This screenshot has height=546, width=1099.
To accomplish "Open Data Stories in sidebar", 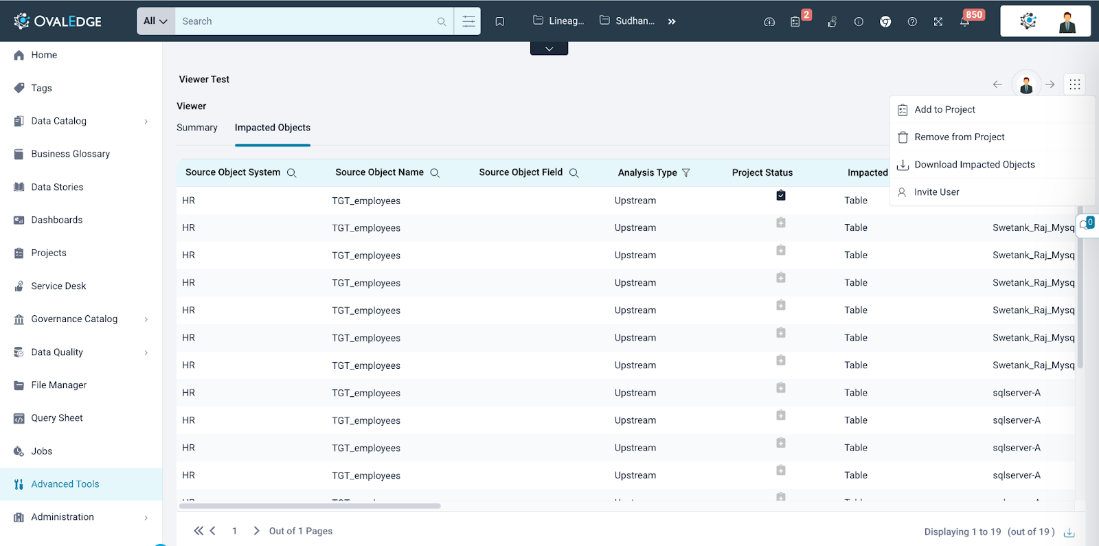I will (x=57, y=187).
